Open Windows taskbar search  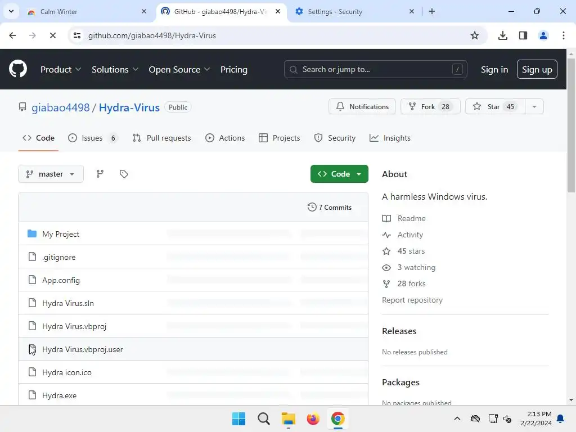pos(264,418)
